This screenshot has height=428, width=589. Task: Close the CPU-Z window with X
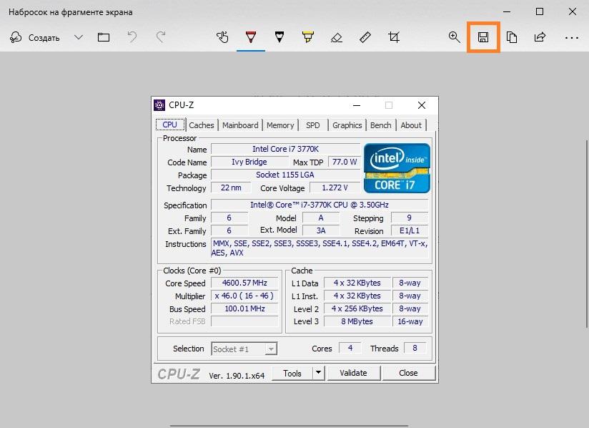422,105
